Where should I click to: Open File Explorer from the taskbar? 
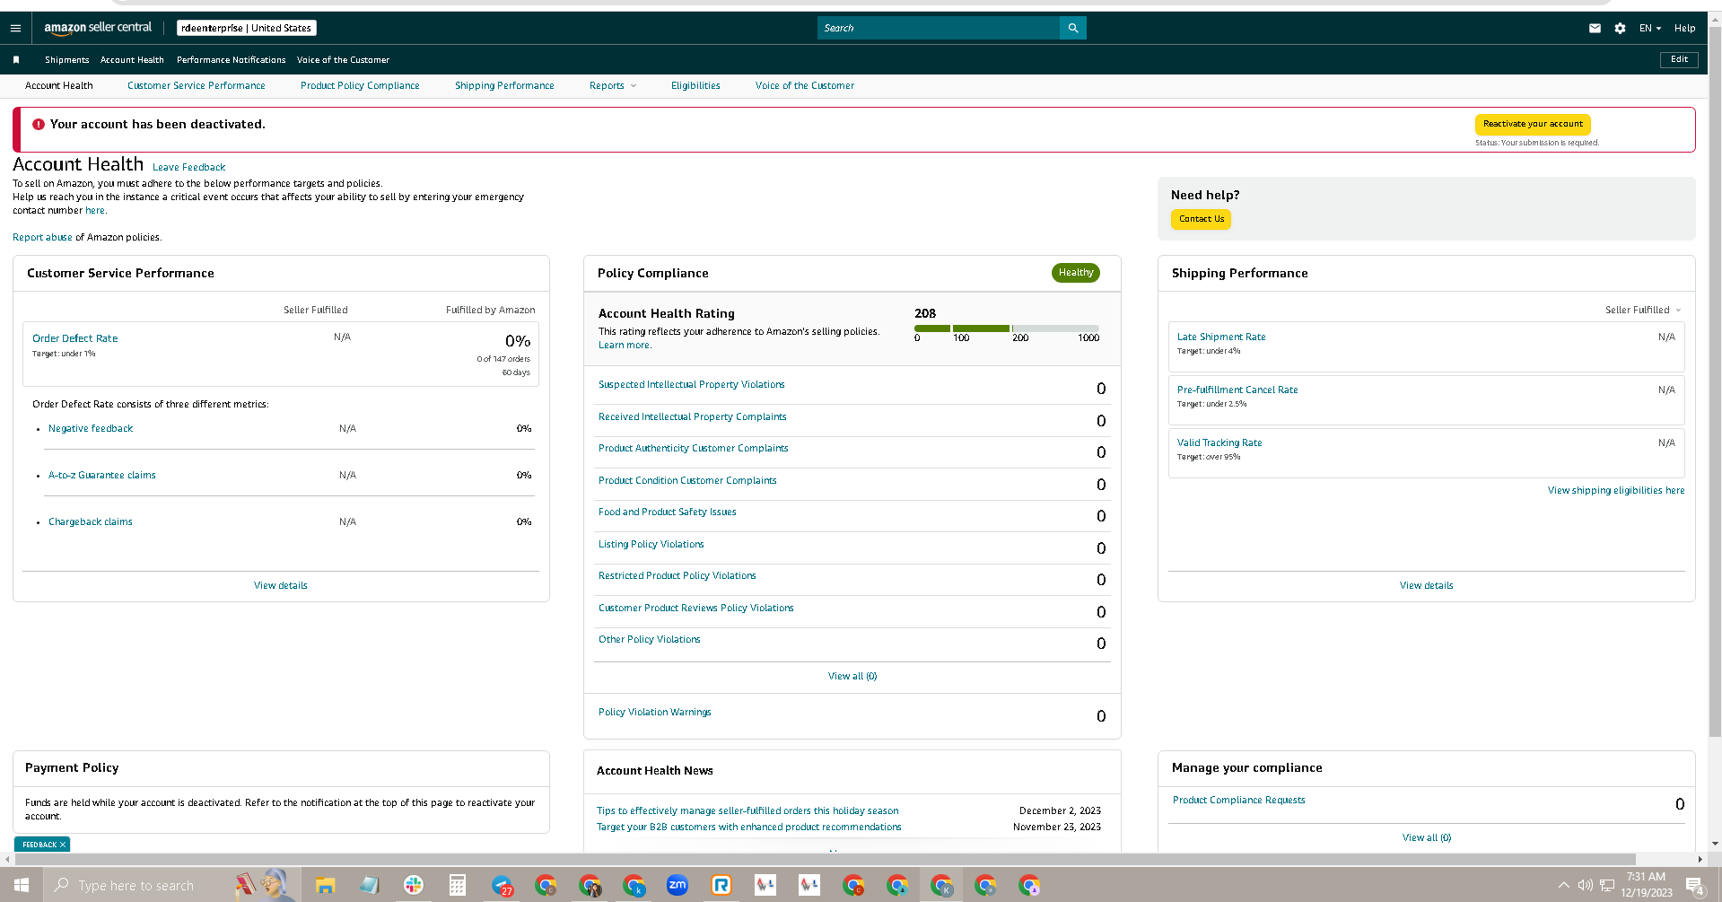tap(325, 886)
